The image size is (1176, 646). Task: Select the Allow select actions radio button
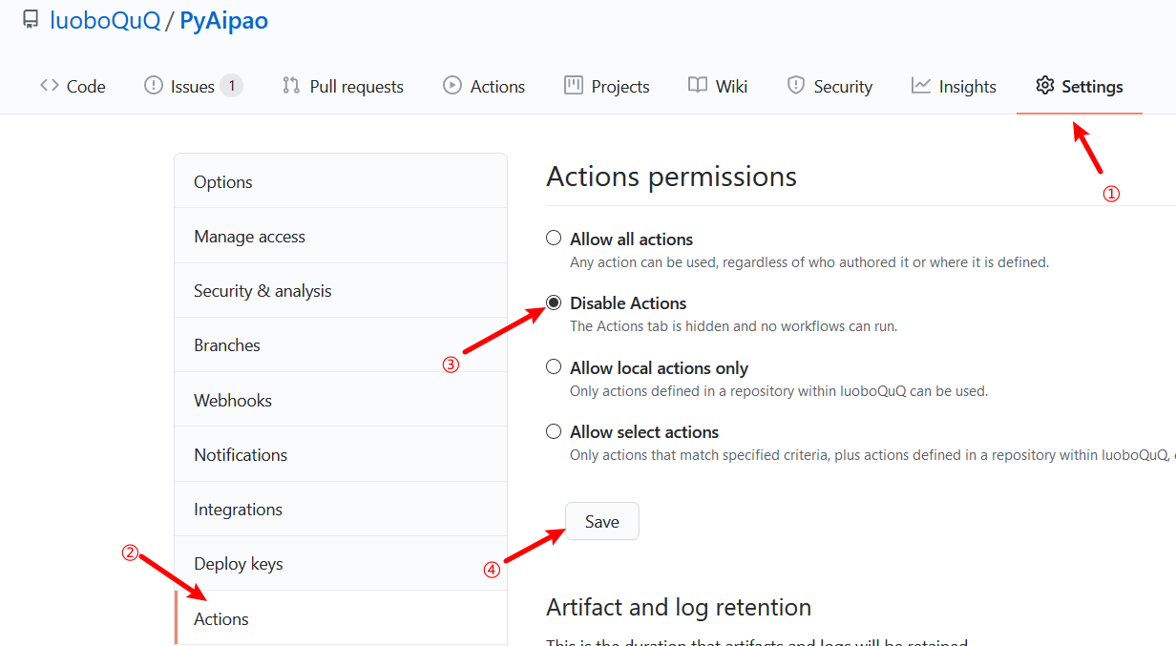tap(554, 431)
